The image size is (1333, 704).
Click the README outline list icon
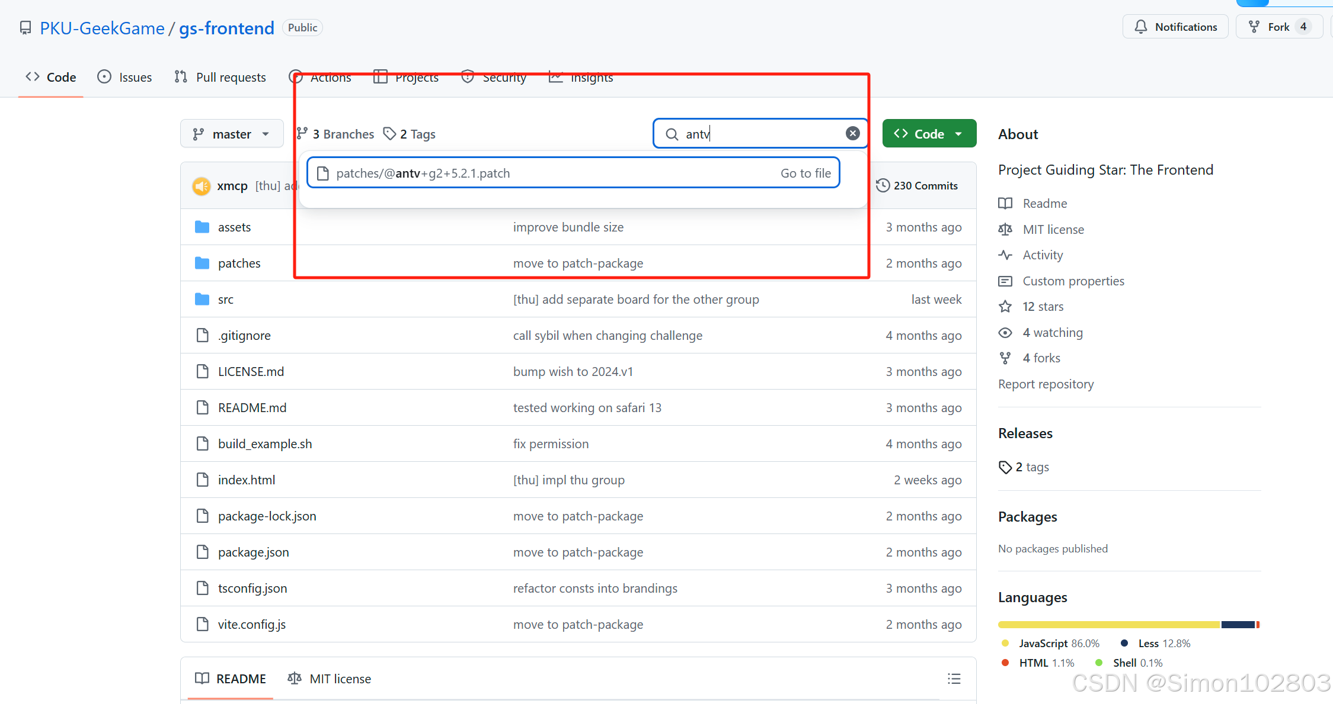pyautogui.click(x=954, y=679)
